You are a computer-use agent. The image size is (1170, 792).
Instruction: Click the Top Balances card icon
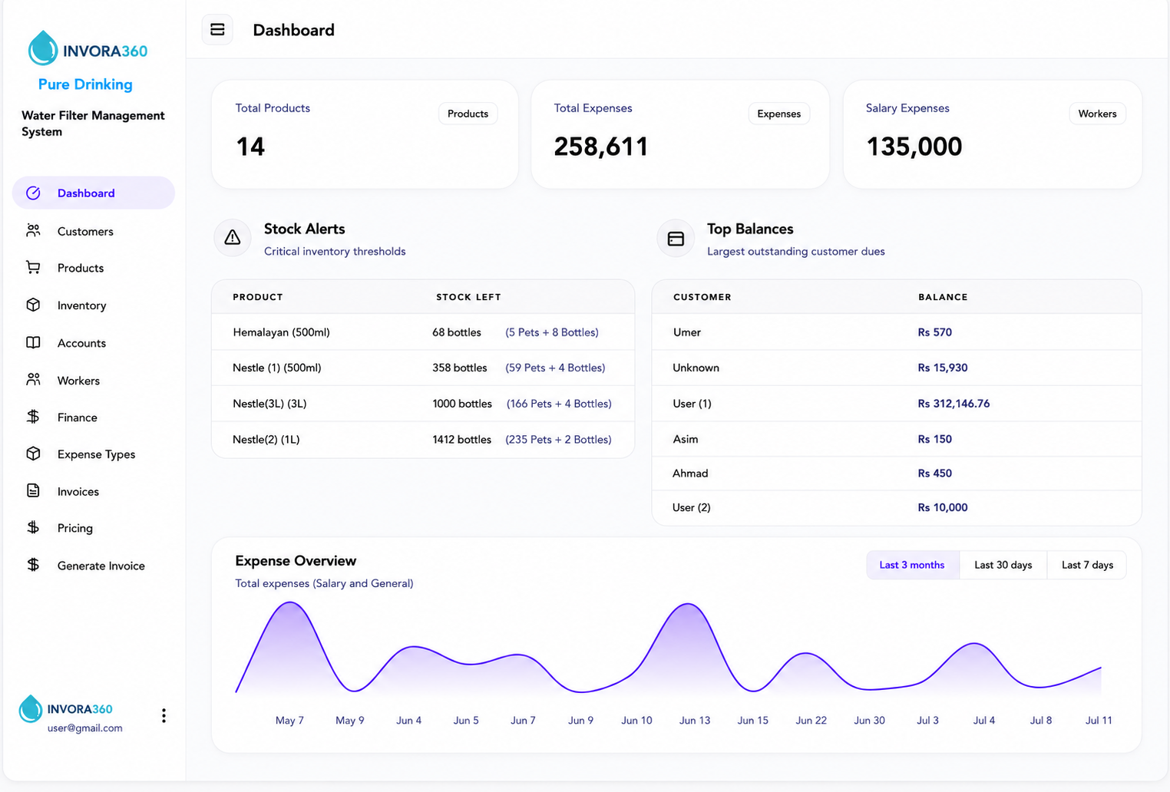(x=676, y=239)
